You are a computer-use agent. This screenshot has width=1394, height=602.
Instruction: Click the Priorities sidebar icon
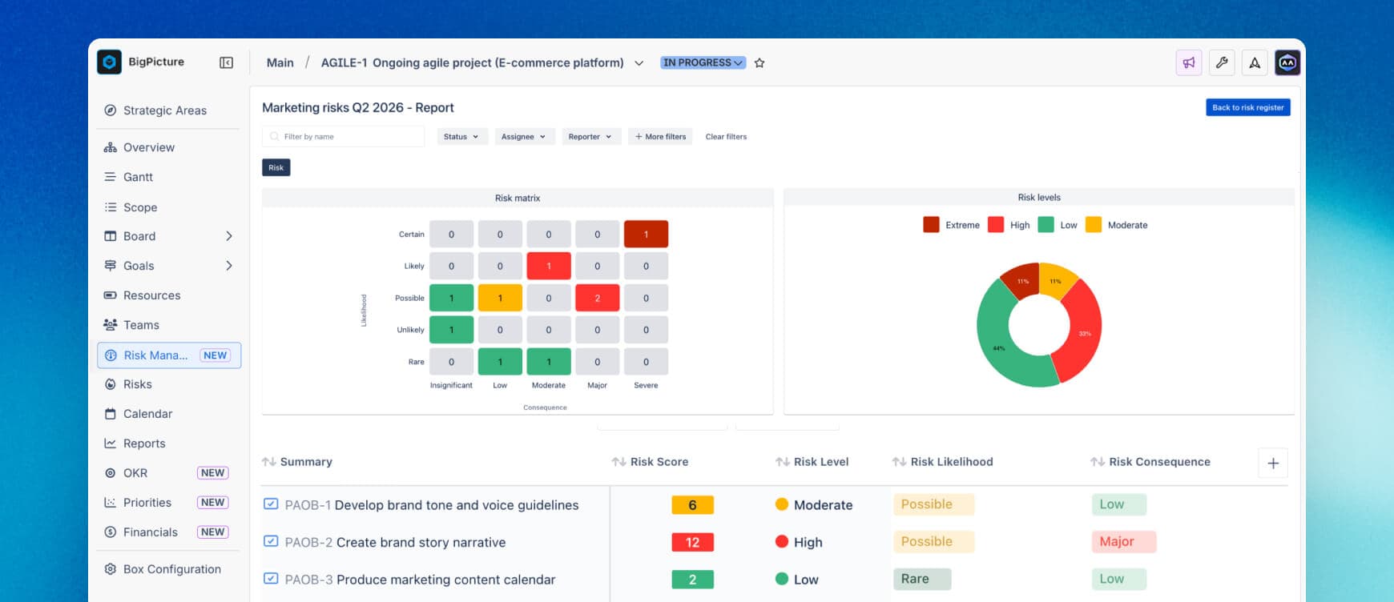(x=111, y=503)
